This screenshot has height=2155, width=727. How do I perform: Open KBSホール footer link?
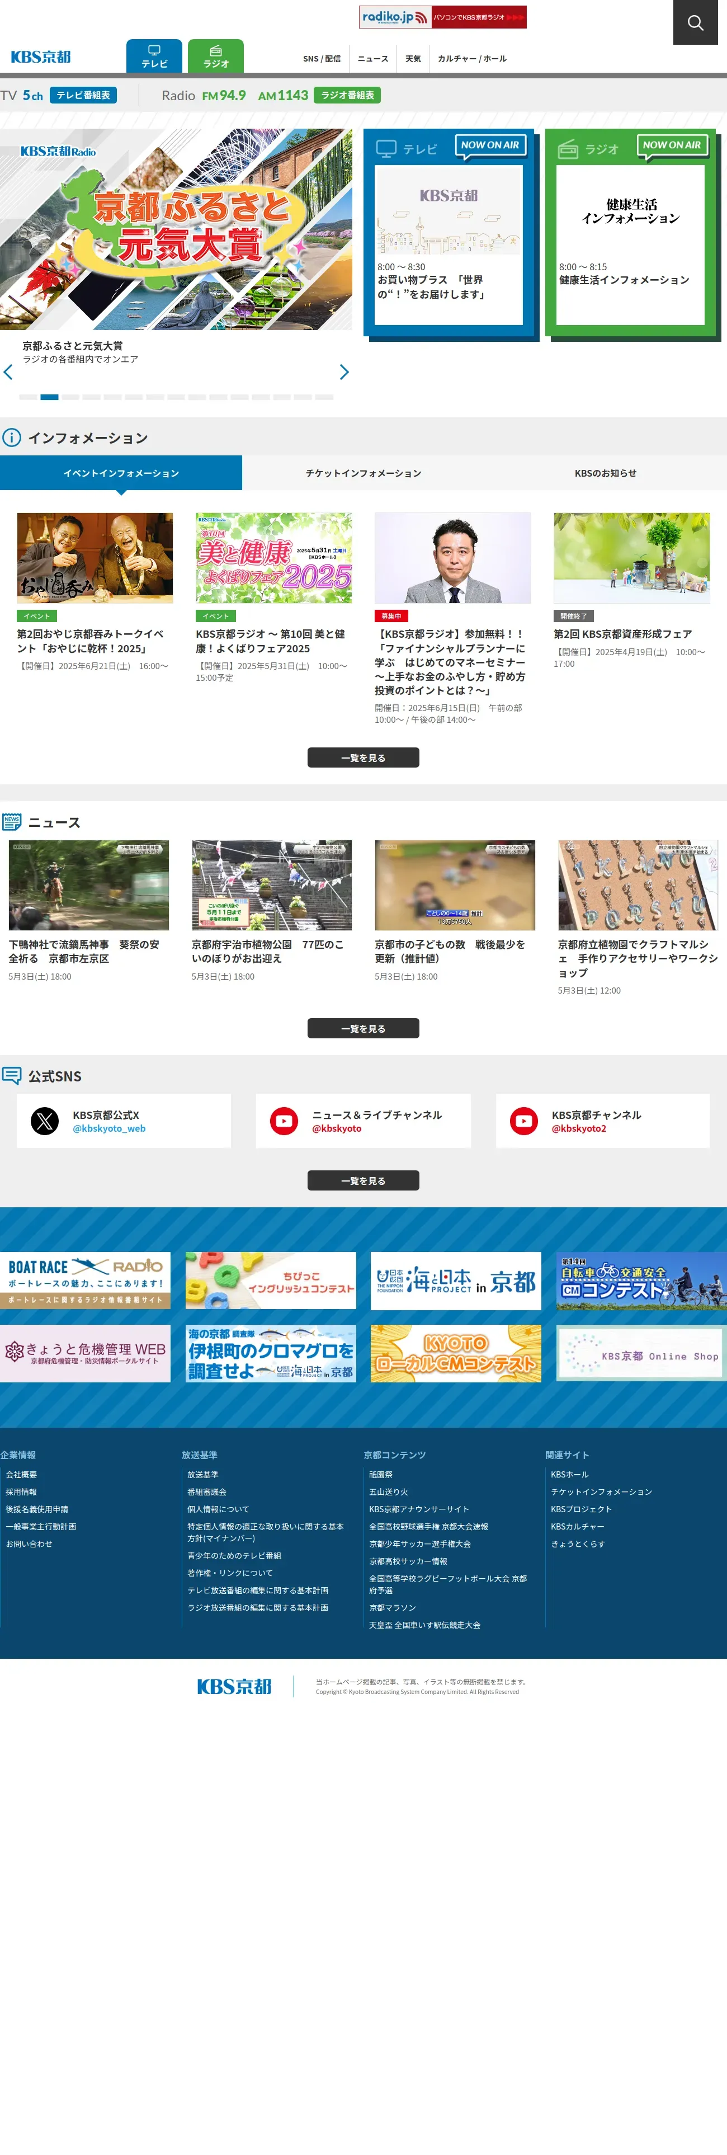(x=570, y=1474)
